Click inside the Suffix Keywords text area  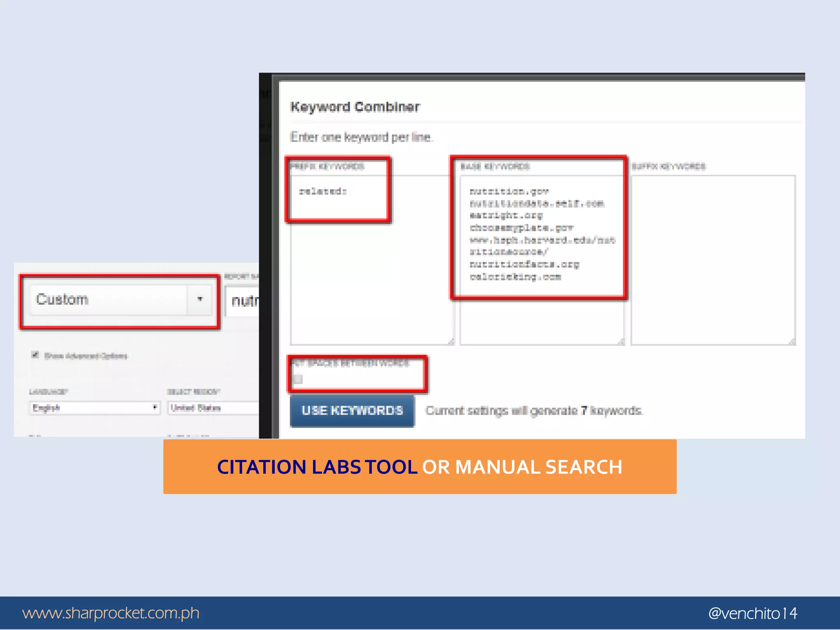point(713,260)
